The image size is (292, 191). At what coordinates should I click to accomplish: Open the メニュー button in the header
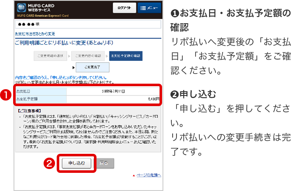pyautogui.click(x=148, y=8)
